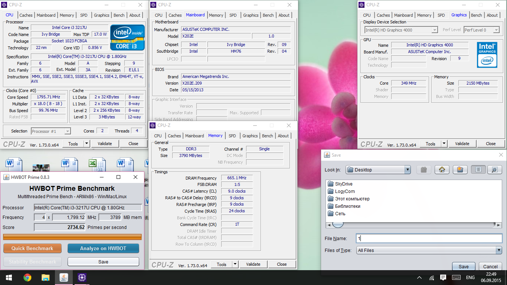The image size is (507, 285).
Task: Create a new folder in Save dialog
Action: click(x=460, y=170)
